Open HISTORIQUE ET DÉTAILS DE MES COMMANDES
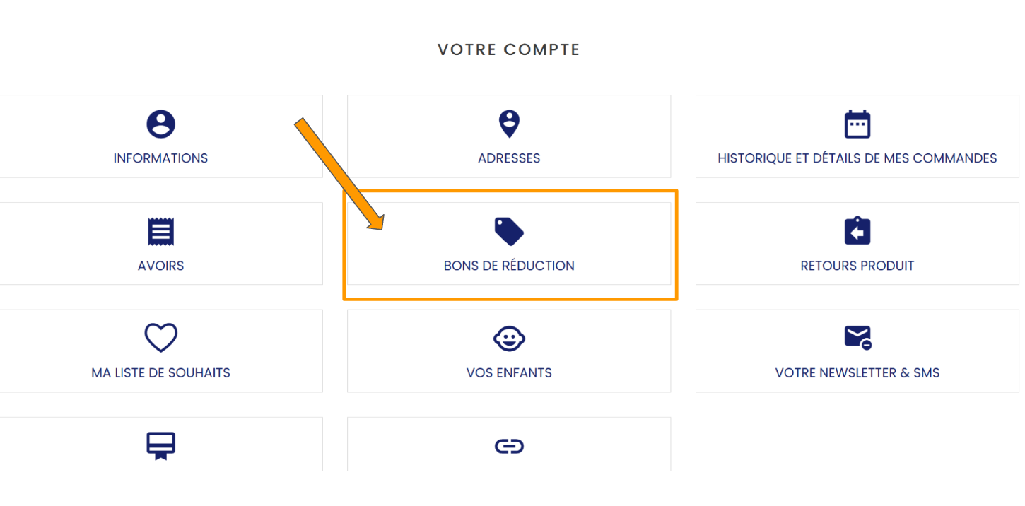The width and height of the screenshot is (1025, 506). pos(857,158)
